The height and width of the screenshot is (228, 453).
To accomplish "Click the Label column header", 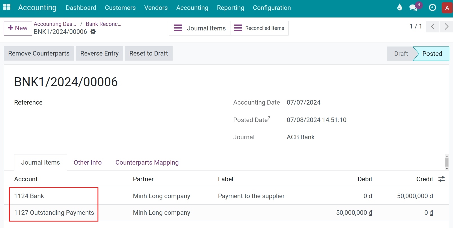I will click(226, 179).
